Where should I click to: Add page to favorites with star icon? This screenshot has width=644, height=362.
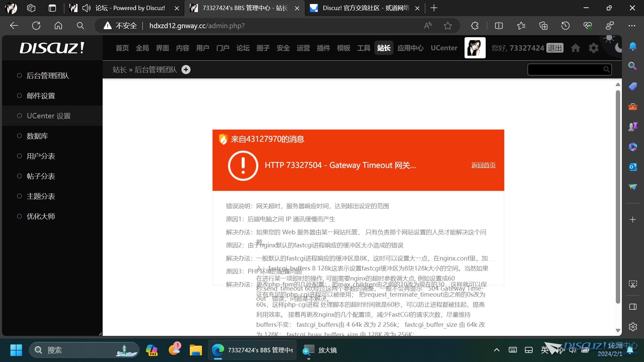[448, 26]
